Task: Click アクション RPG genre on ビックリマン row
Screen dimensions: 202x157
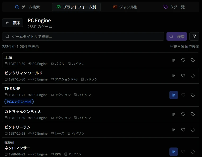Action: (x=66, y=79)
